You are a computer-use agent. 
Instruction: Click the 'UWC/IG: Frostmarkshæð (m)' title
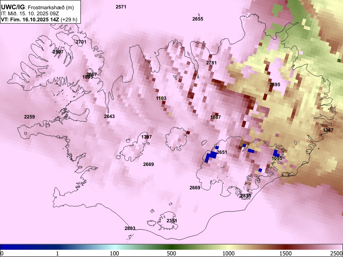click(x=38, y=7)
